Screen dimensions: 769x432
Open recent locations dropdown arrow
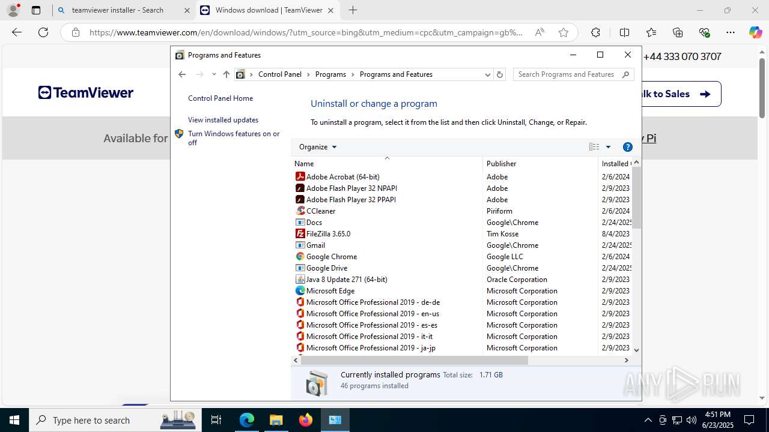(214, 74)
